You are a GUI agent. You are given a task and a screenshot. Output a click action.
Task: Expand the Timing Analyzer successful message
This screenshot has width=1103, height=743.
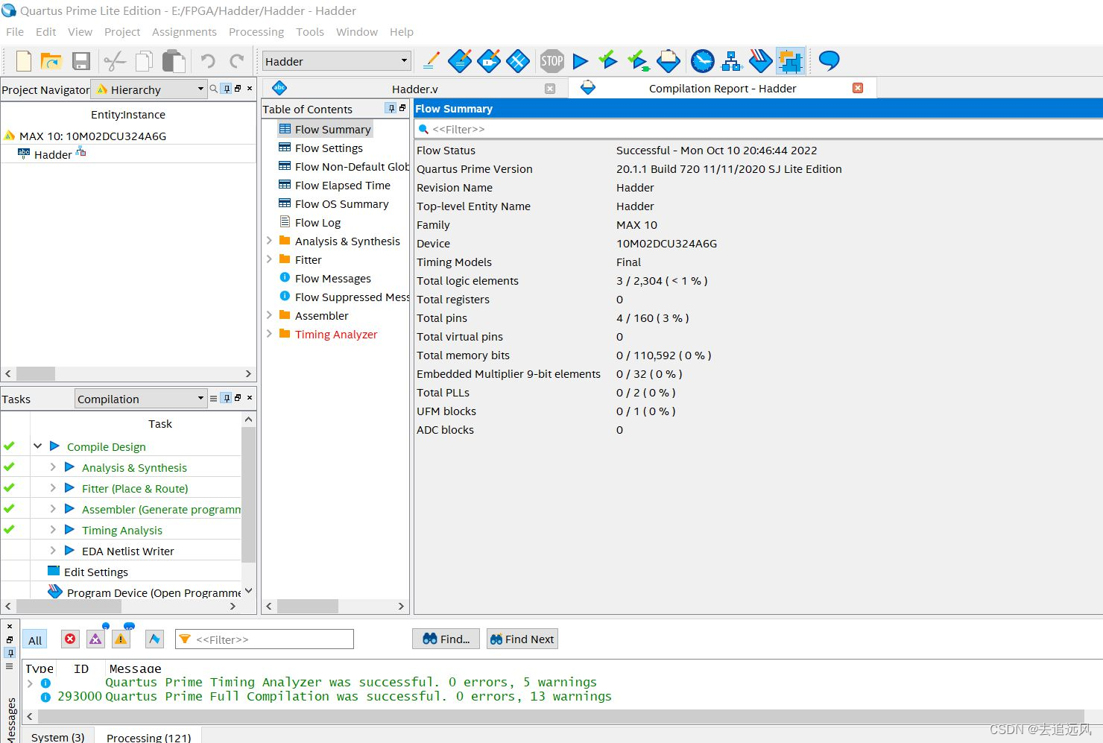click(x=30, y=683)
